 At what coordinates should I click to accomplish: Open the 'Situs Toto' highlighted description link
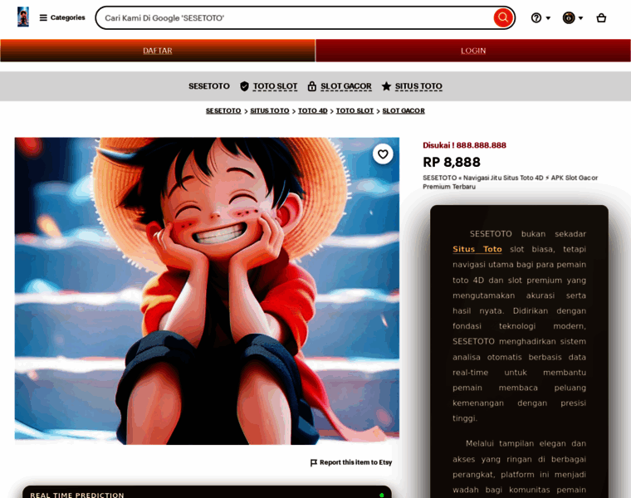click(477, 249)
